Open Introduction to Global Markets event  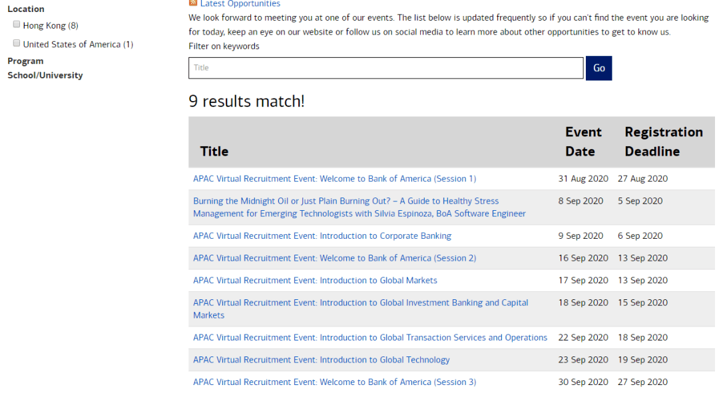[x=315, y=280]
